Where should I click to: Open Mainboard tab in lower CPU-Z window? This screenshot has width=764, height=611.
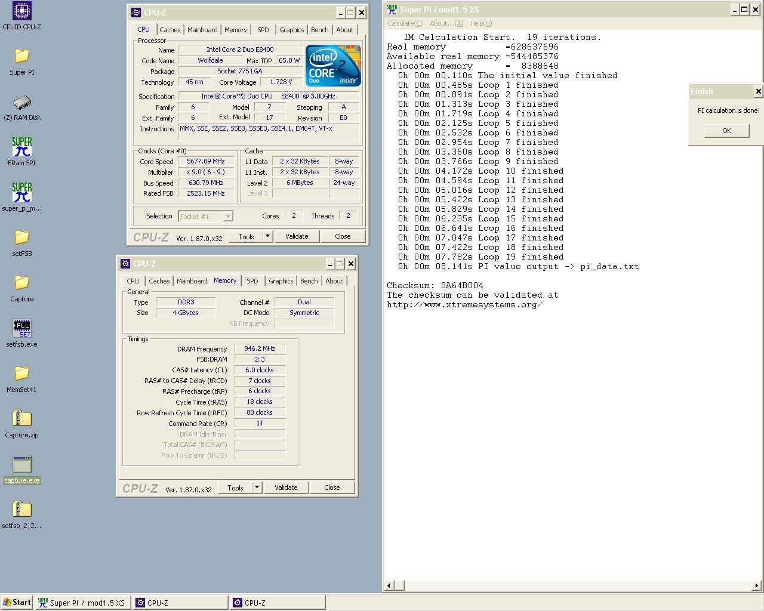[192, 281]
